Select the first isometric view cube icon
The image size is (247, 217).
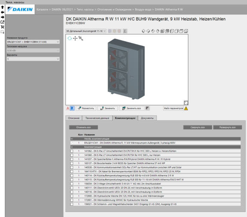point(143,31)
